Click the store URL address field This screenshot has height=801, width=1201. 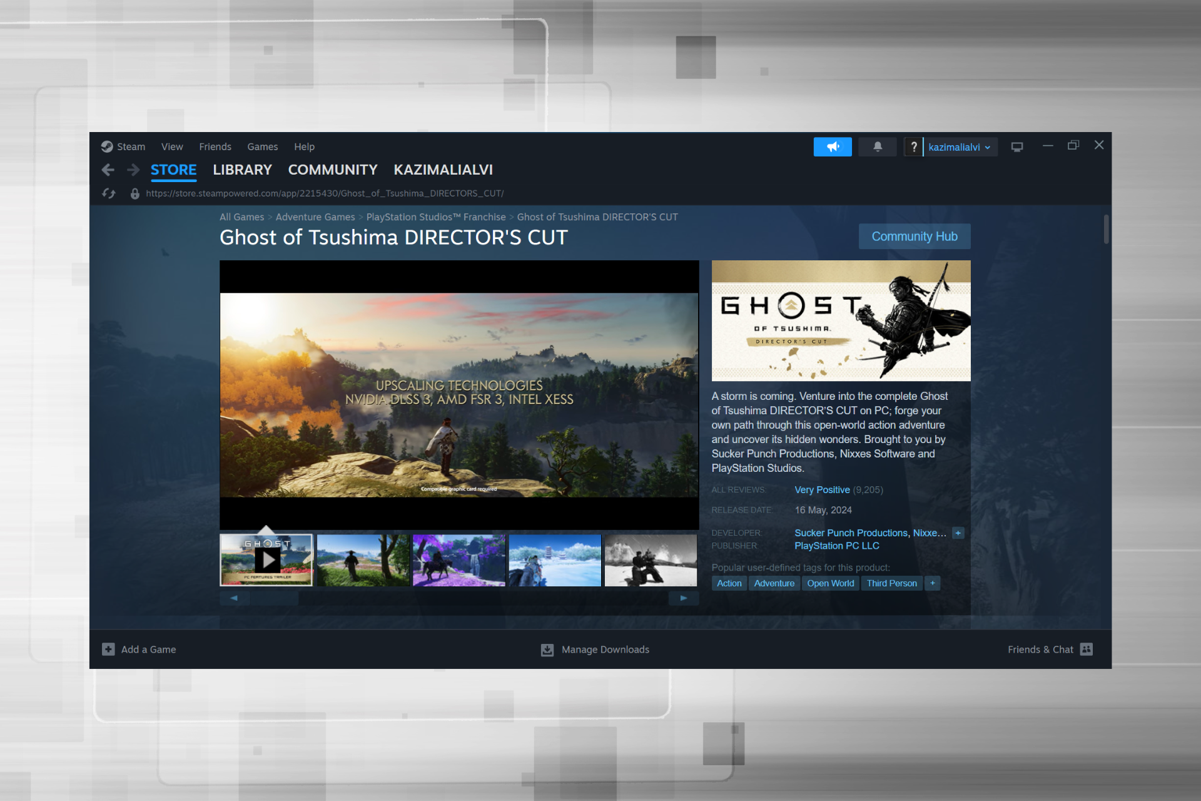click(325, 193)
